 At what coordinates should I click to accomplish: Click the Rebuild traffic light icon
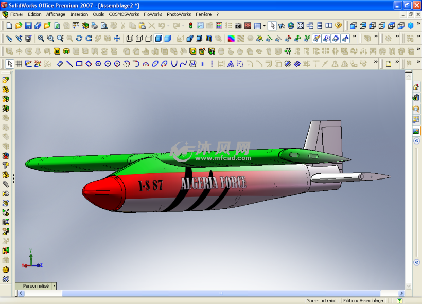pos(191,26)
